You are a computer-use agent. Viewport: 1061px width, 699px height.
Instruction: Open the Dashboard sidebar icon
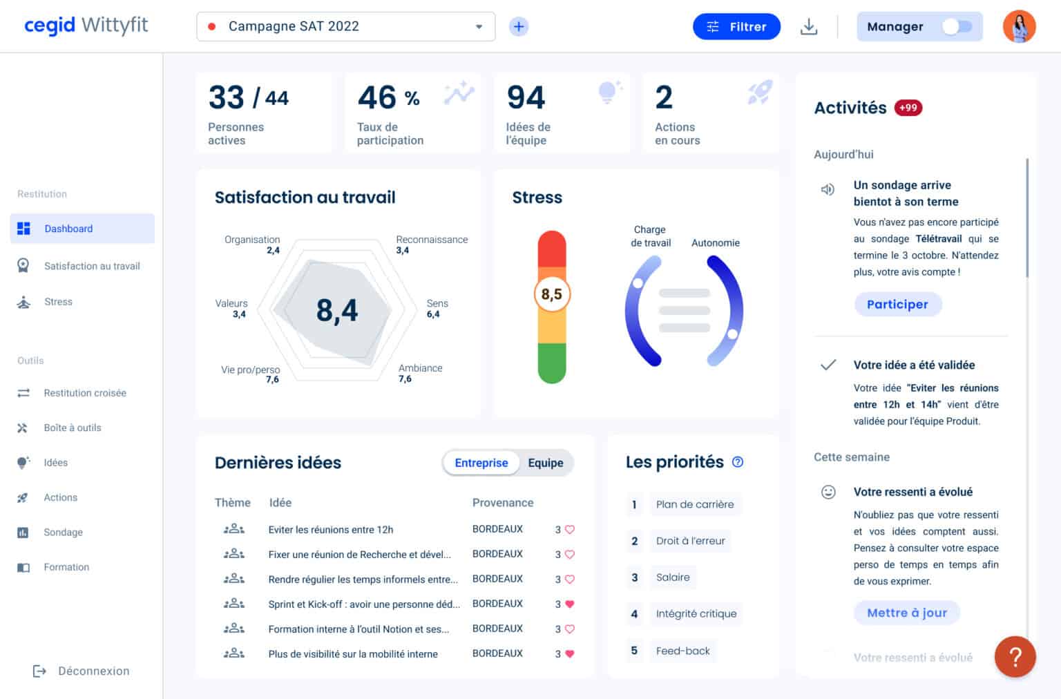[x=25, y=229]
